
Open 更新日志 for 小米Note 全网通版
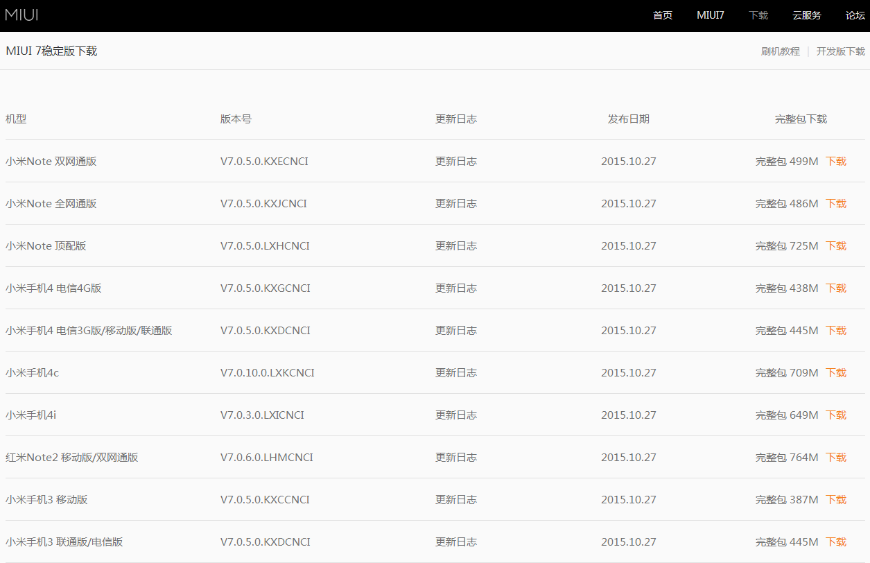click(x=456, y=204)
